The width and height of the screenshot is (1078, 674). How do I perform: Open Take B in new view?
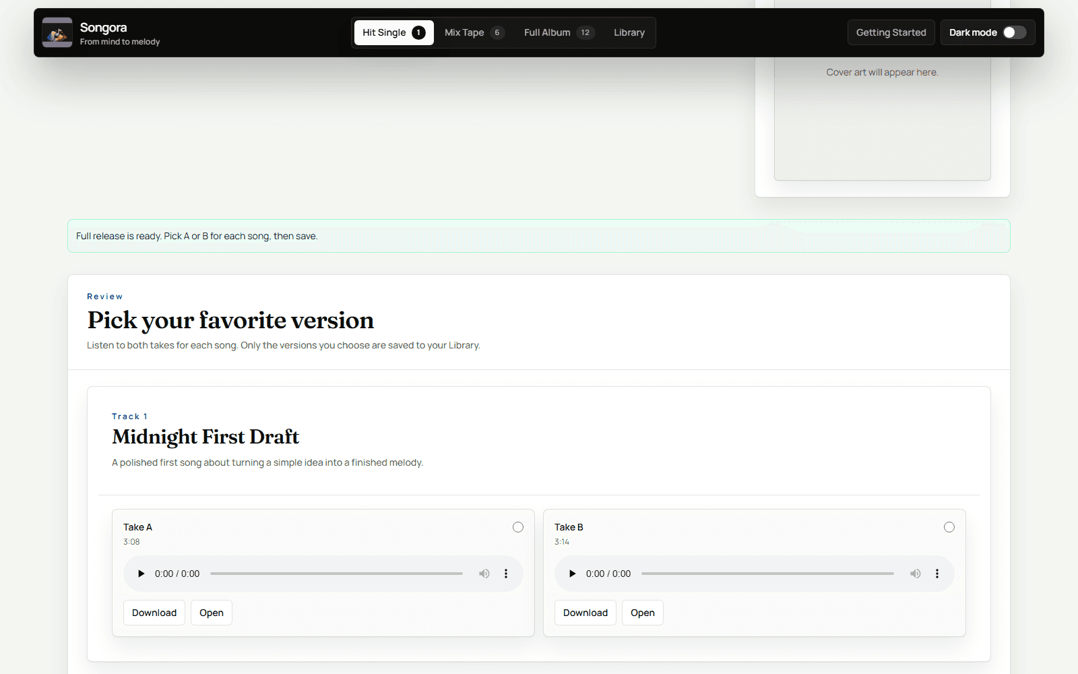tap(642, 613)
